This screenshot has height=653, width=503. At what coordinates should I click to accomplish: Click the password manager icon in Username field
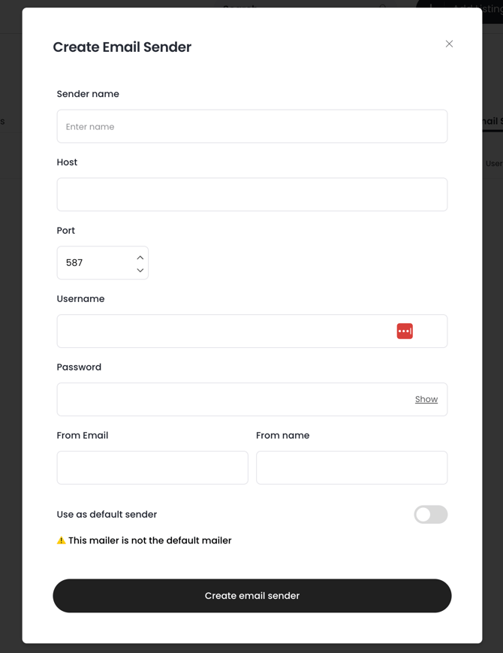(x=405, y=331)
